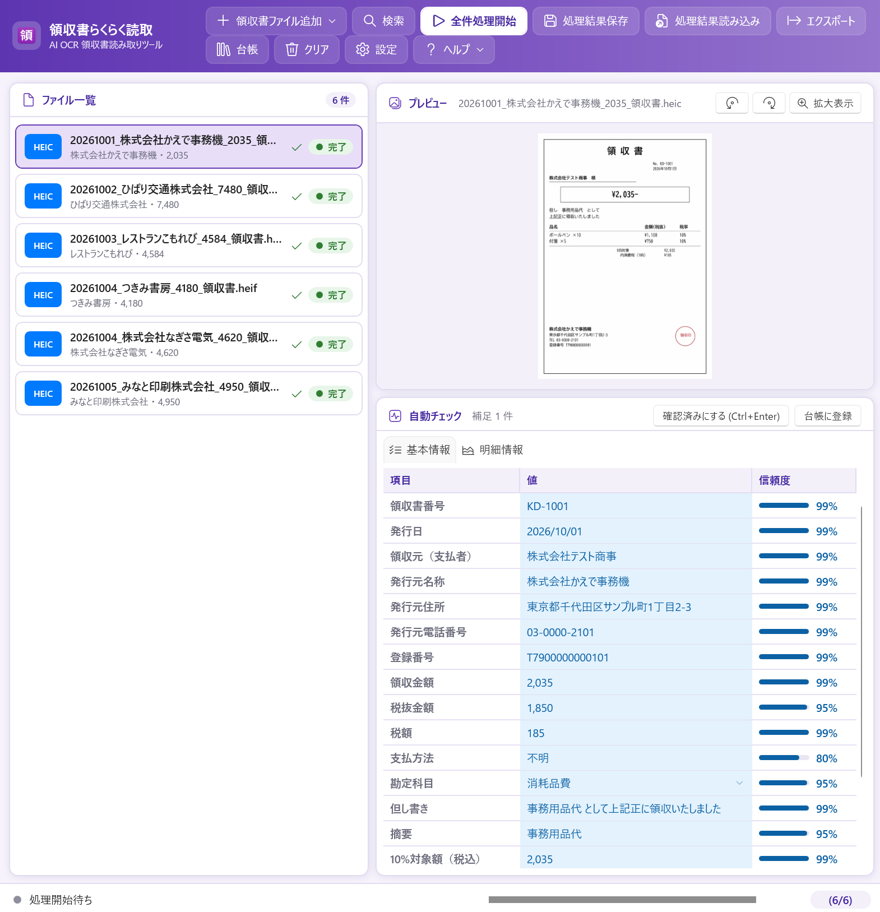Open 設定 settings gear button
This screenshot has width=880, height=912.
click(376, 50)
